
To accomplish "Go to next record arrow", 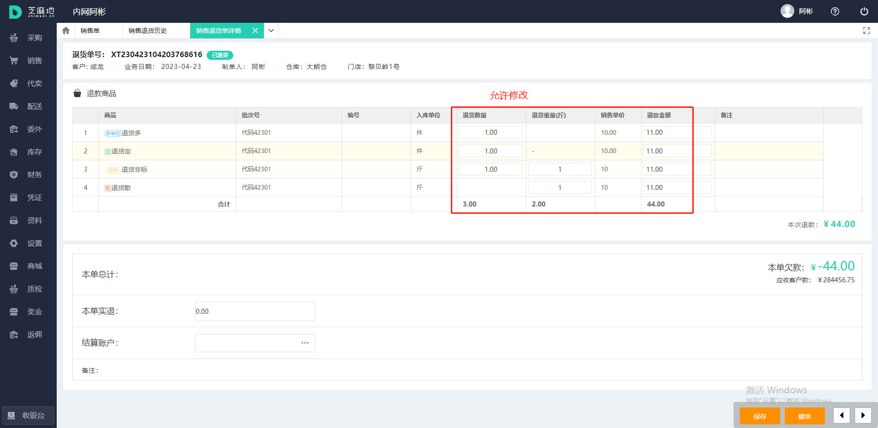I will click(863, 416).
